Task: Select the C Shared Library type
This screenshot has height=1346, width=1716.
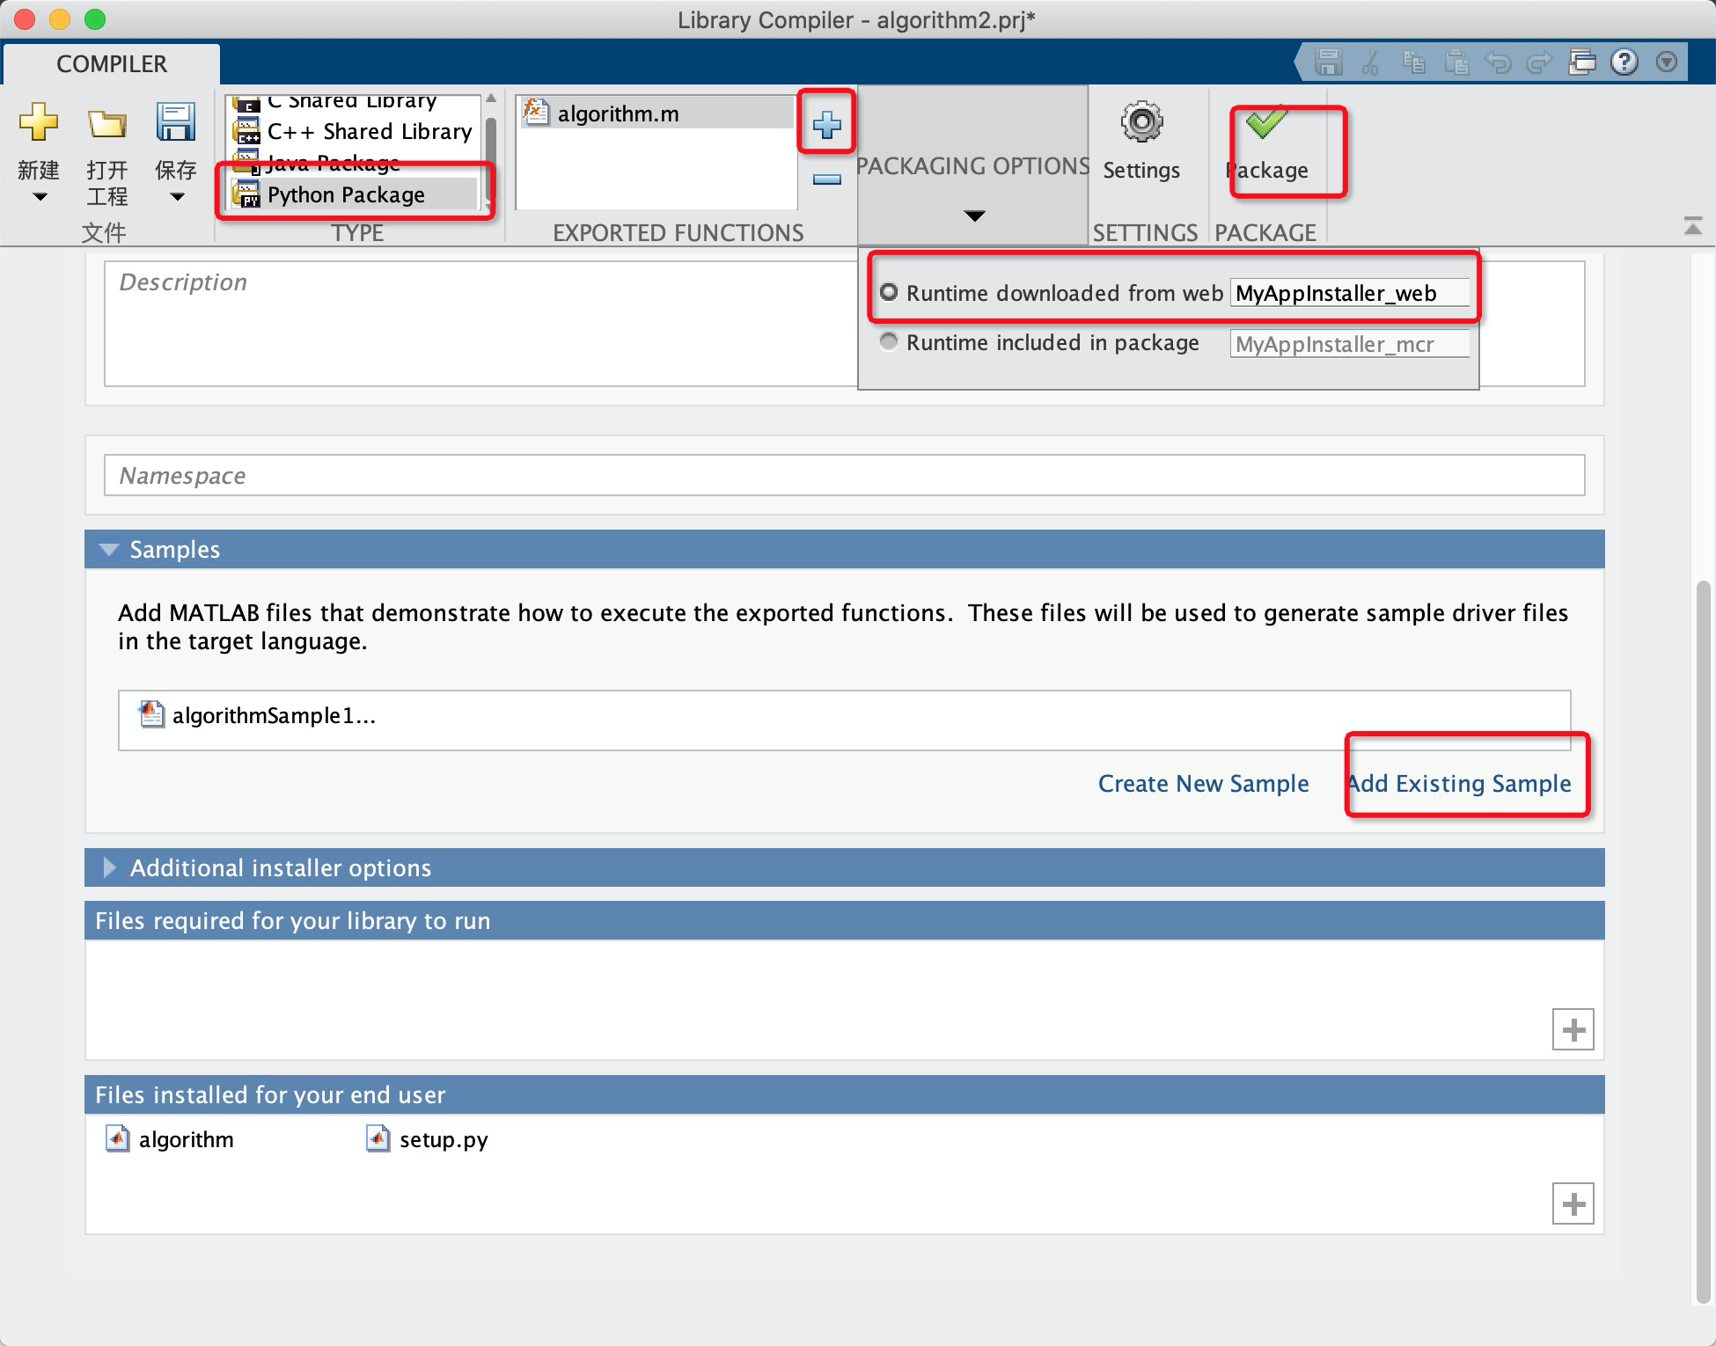Action: [350, 101]
